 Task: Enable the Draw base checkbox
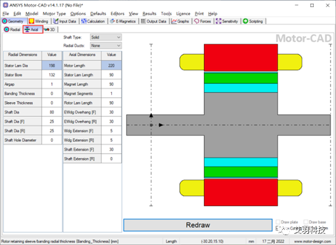click(x=306, y=222)
